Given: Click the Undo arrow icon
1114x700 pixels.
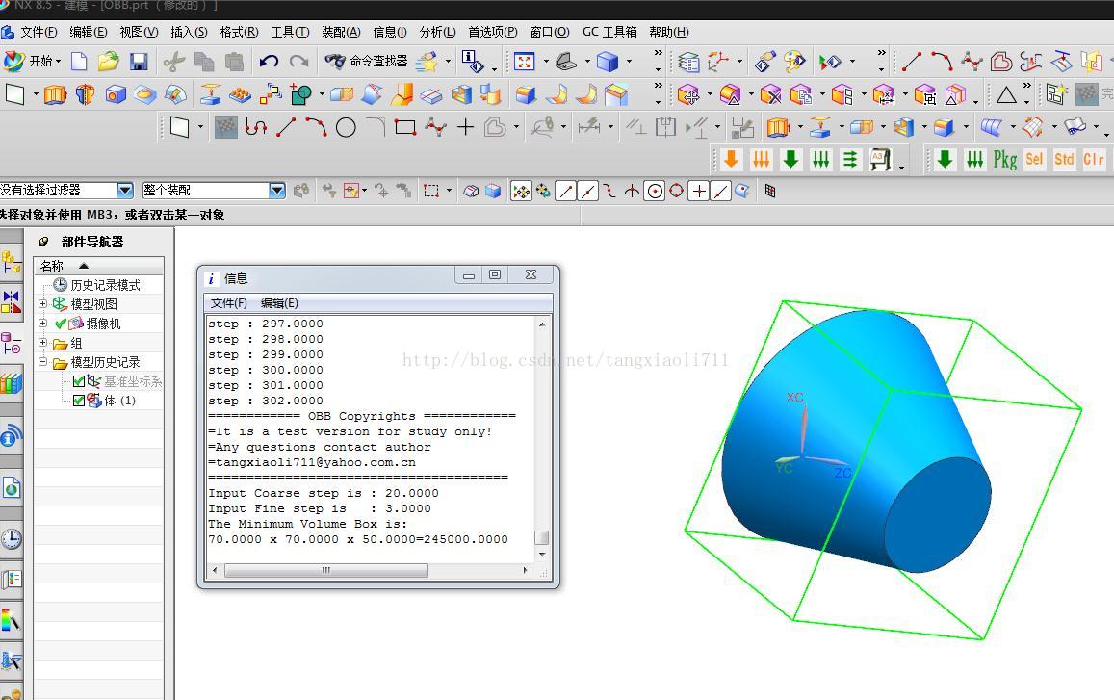Looking at the screenshot, I should pyautogui.click(x=269, y=62).
